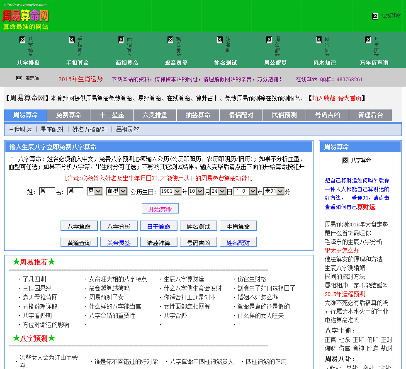Open the 犯太岁怎么办 sidebar link
This screenshot has width=406, height=369.
click(x=342, y=250)
